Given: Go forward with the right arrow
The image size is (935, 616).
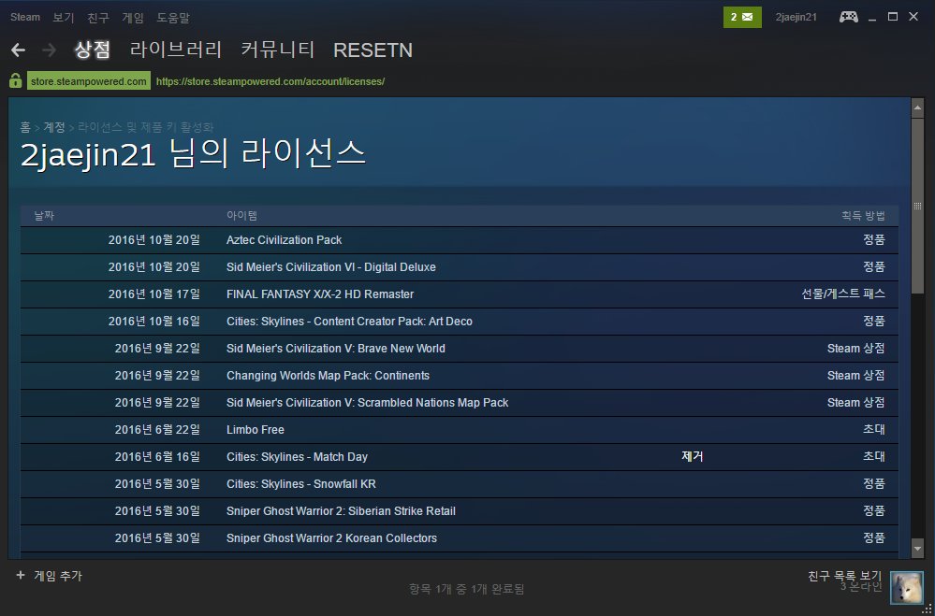Looking at the screenshot, I should click(x=50, y=50).
